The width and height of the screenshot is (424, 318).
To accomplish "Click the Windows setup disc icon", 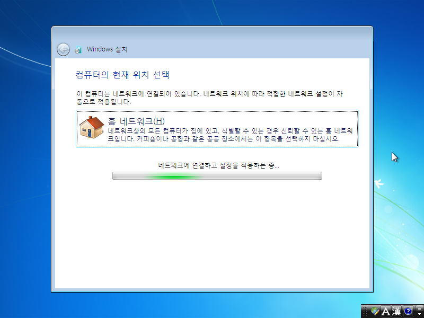I will tap(78, 49).
